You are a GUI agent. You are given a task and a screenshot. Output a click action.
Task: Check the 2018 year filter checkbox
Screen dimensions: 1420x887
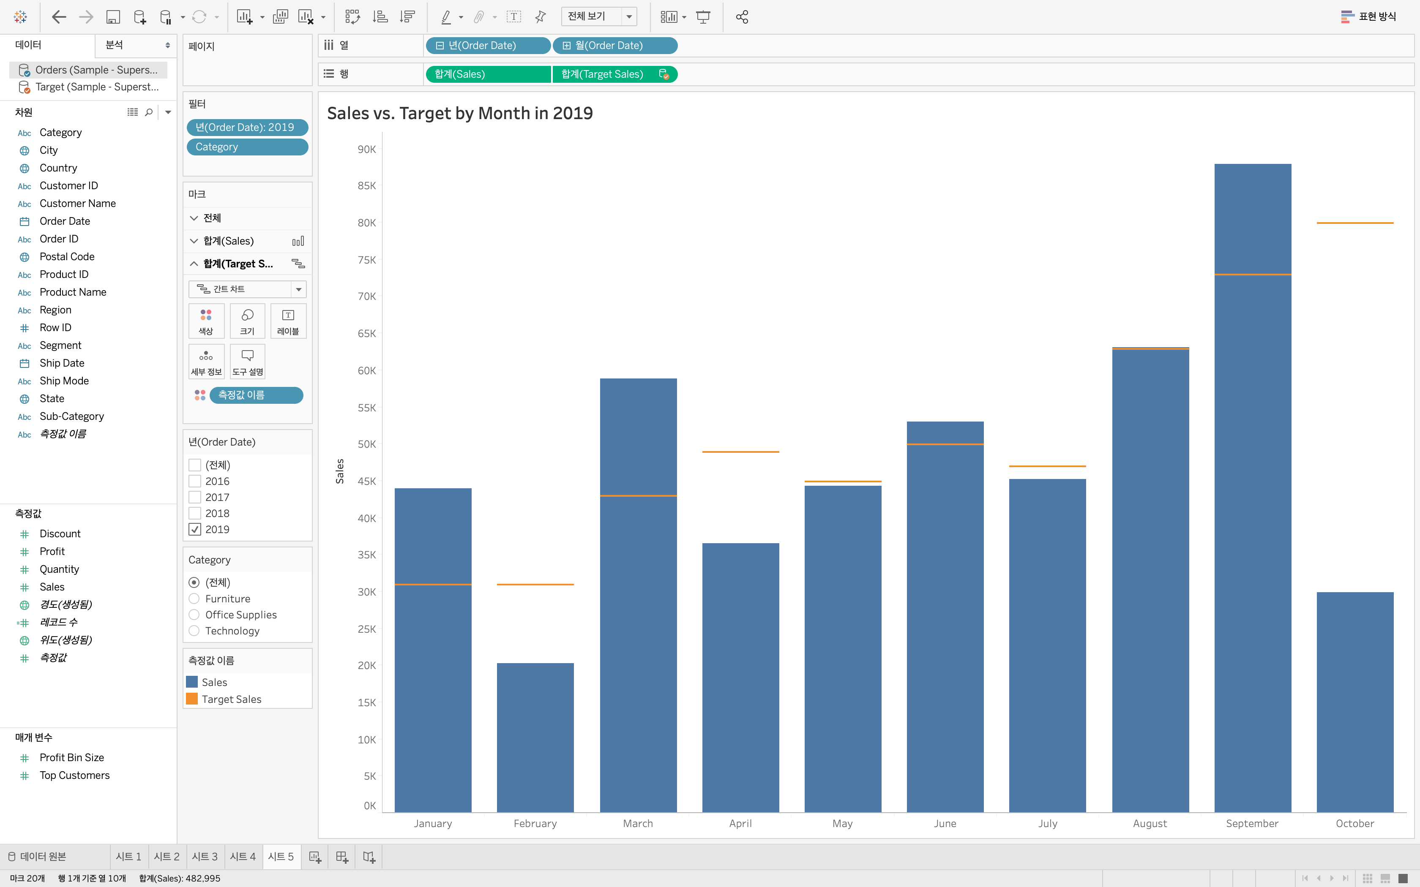(195, 513)
